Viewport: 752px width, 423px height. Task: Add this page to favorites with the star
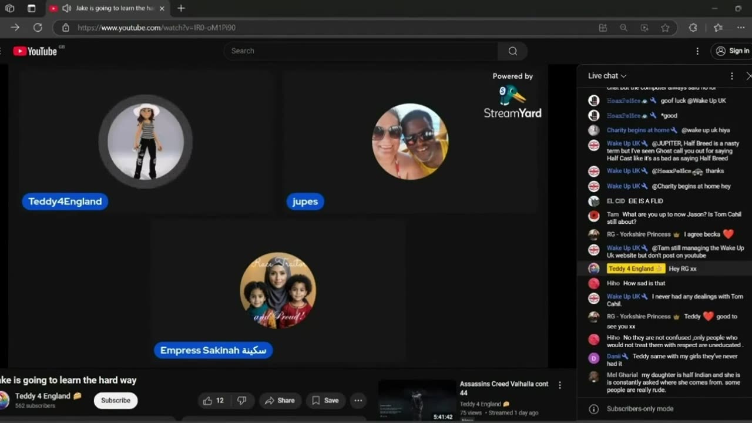665,28
